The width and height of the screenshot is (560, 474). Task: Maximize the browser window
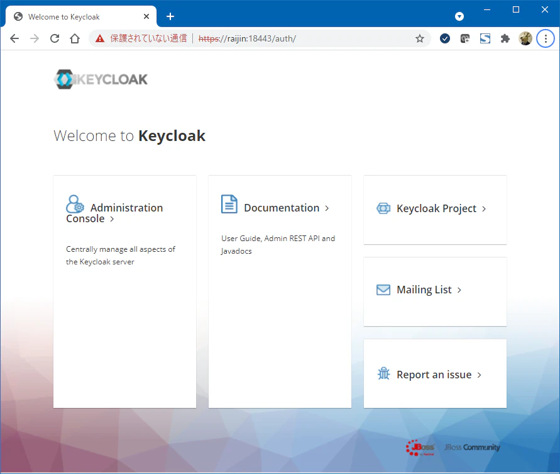tap(516, 9)
